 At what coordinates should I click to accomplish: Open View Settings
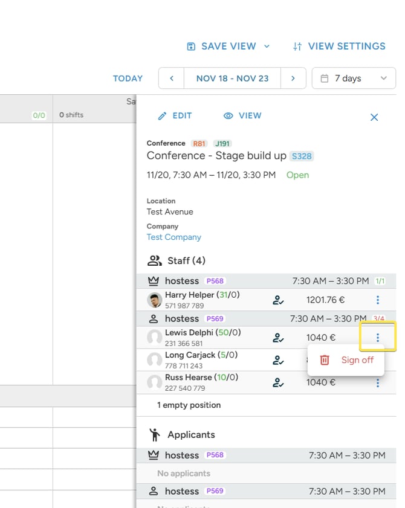coord(339,47)
